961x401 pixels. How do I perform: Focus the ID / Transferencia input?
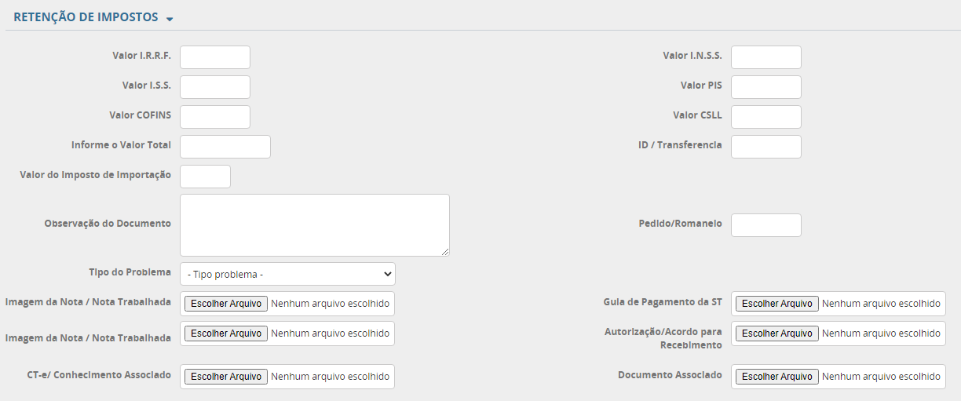tap(766, 147)
